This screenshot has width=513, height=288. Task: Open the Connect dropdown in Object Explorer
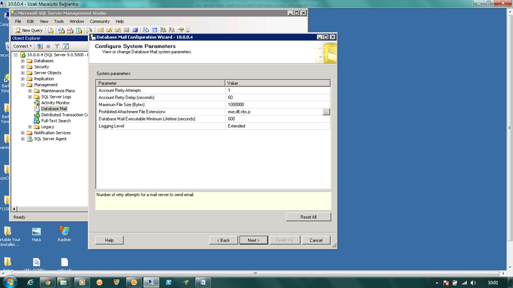click(22, 47)
